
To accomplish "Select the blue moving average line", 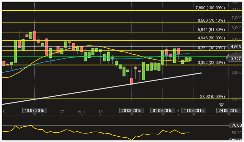I will point(96,56).
